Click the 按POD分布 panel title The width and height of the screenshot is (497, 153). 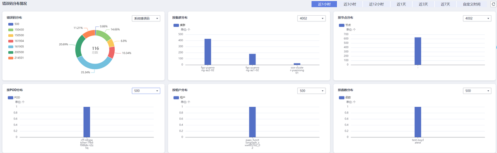point(15,90)
